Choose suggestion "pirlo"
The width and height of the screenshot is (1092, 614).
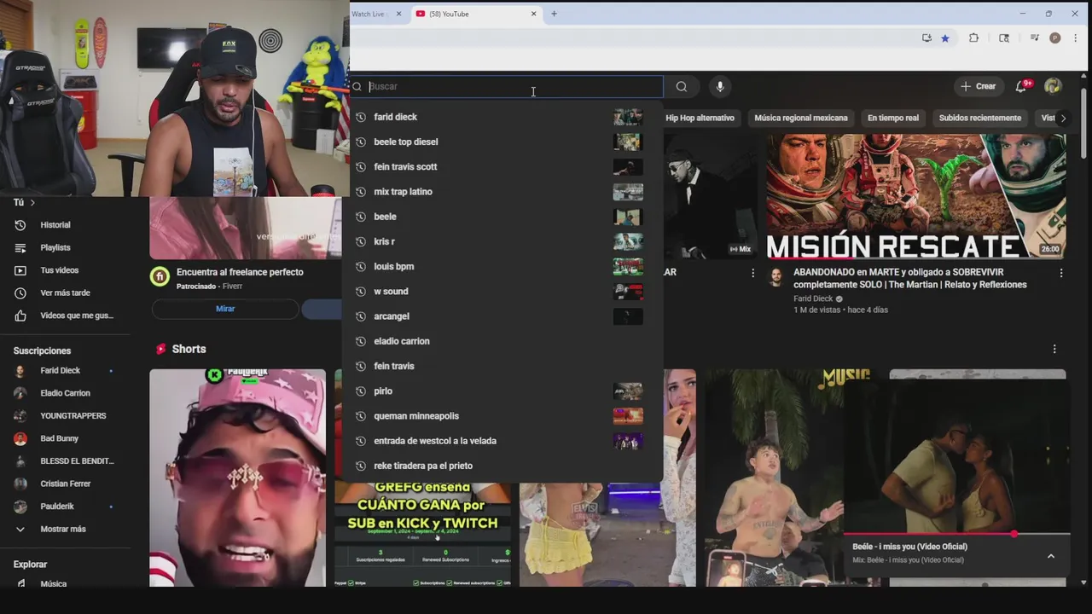click(x=502, y=391)
